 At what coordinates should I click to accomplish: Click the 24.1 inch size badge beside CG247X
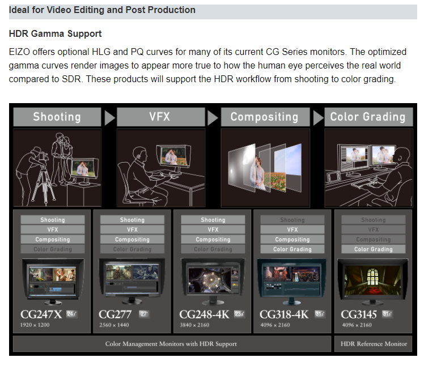click(x=71, y=314)
